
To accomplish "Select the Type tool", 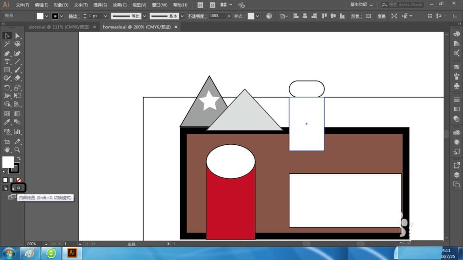I will point(7,62).
